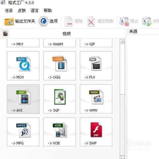This screenshot has height=159, width=159.
Task: Click the start conversion play icon
Action: (x=147, y=21)
